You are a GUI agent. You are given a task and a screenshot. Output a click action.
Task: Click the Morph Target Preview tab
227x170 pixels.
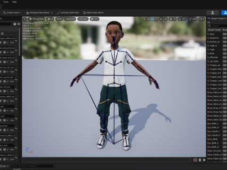tap(218, 18)
